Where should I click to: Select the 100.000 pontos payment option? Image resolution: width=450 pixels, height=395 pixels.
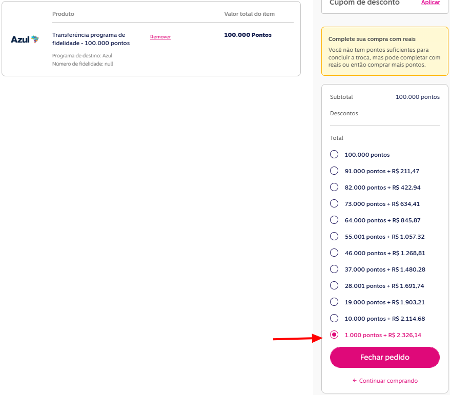[334, 154]
